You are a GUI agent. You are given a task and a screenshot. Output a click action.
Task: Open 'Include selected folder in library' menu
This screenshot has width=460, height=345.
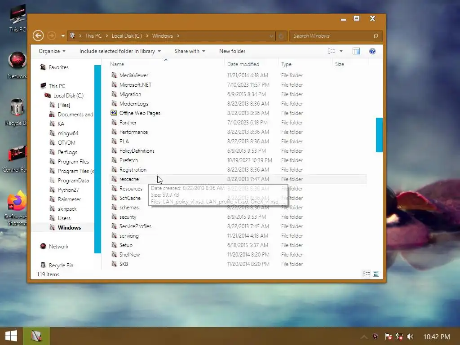point(120,51)
